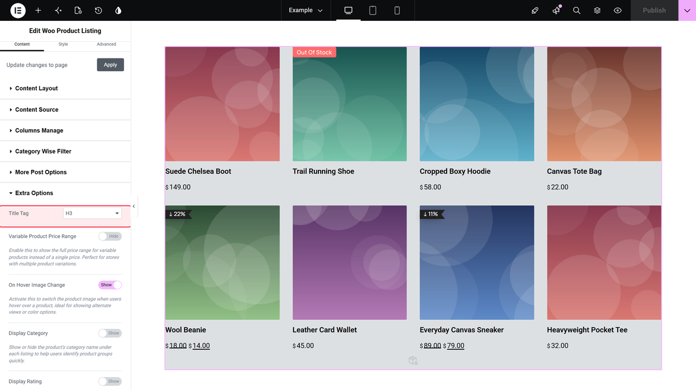Open the Wool Beanie title link
This screenshot has height=391, width=696.
(186, 330)
